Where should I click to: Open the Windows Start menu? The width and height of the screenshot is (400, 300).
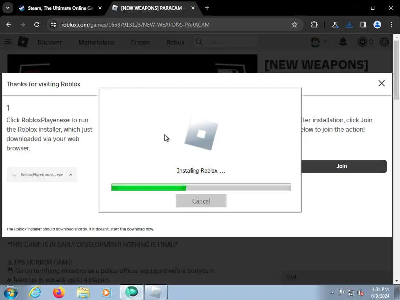pyautogui.click(x=11, y=292)
